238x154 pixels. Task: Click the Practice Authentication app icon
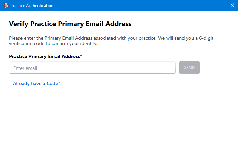[6, 6]
